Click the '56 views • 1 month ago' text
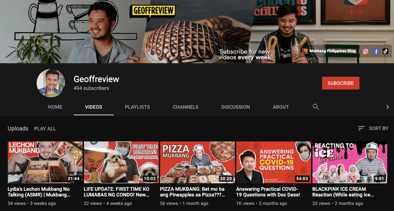The width and height of the screenshot is (394, 211). [x=184, y=204]
